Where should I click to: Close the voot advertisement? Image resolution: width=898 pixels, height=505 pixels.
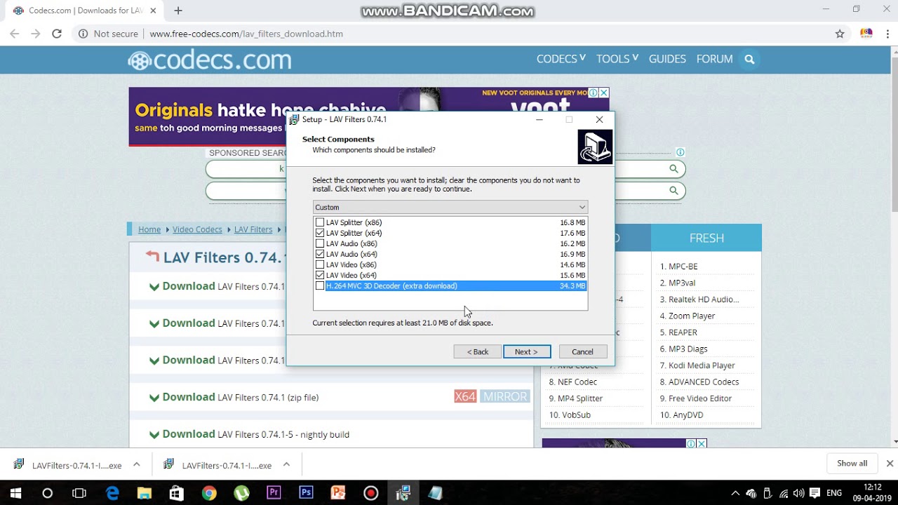604,93
